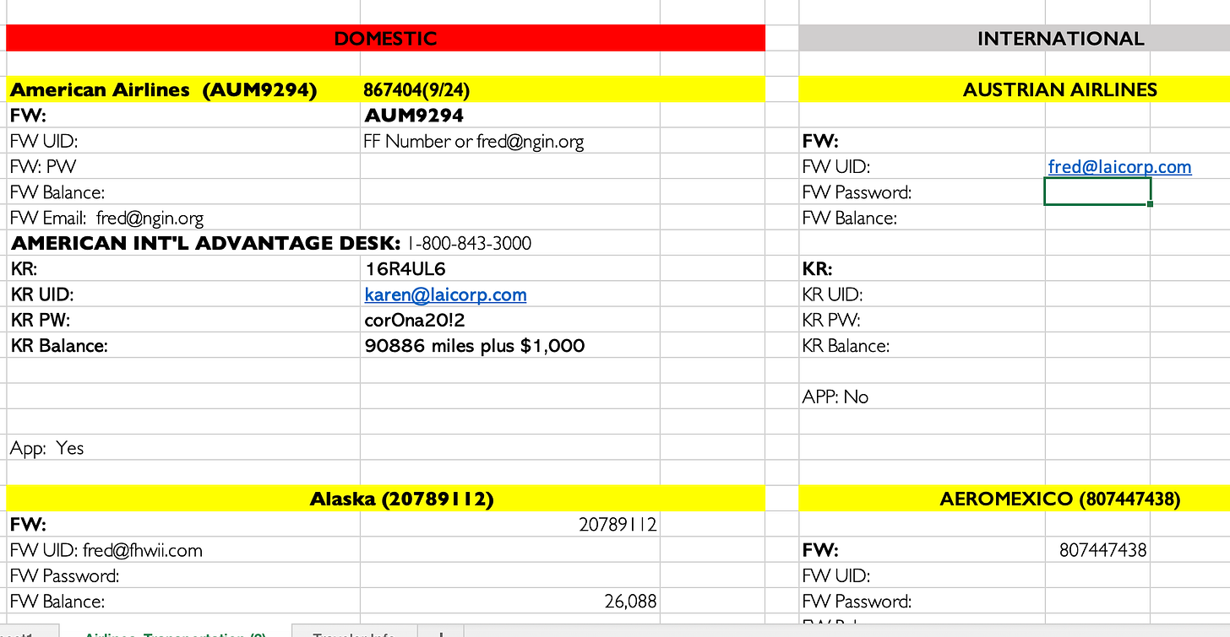Select the KR Balance label under Austrian Airlines
The width and height of the screenshot is (1230, 637).
pyautogui.click(x=922, y=345)
